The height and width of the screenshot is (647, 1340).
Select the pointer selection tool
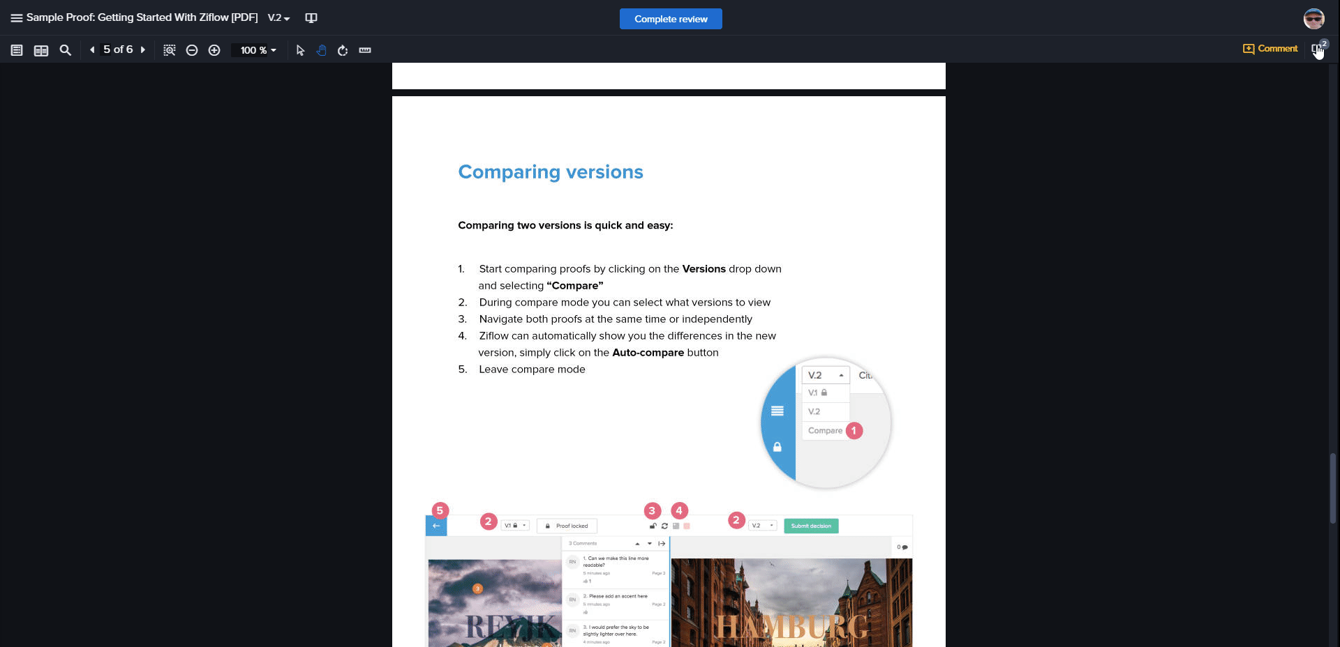coord(300,50)
